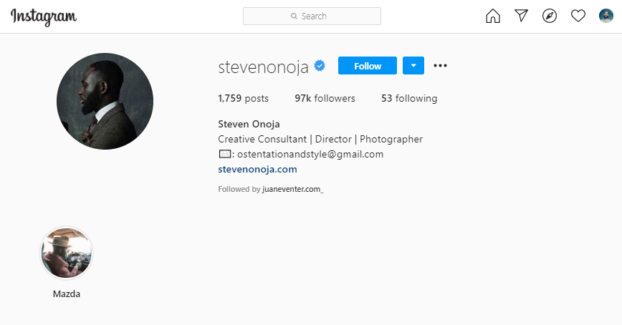Open the stevenonoja.com website link

[257, 169]
